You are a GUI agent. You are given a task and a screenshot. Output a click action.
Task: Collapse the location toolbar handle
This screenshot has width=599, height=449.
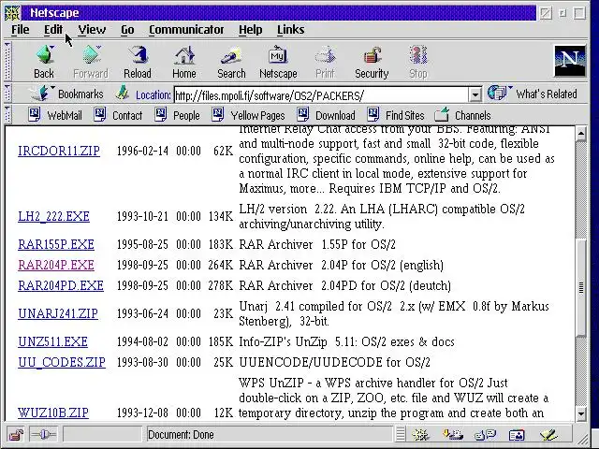click(x=7, y=94)
